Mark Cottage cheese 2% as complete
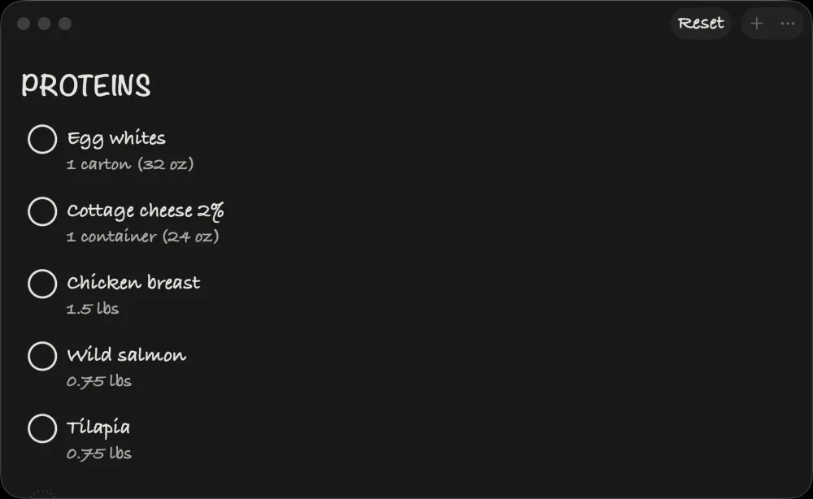813x499 pixels. point(42,211)
